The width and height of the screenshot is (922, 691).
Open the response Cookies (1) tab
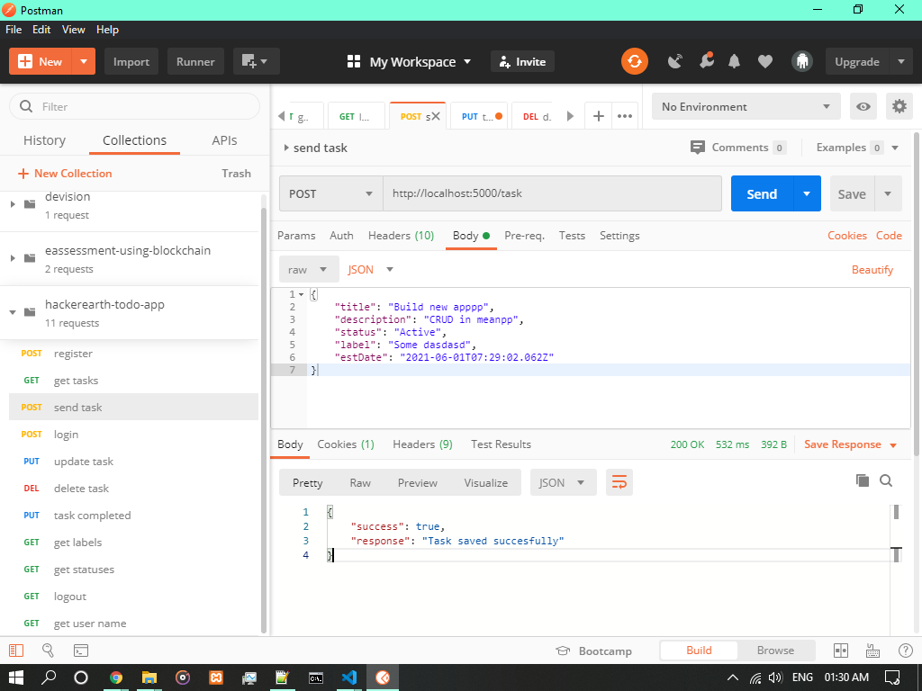(346, 444)
